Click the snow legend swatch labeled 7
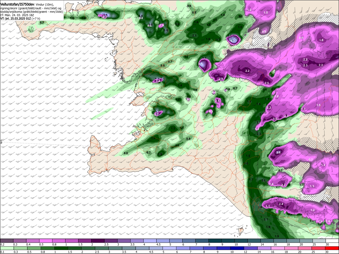339x254 pixels. [x=202, y=241]
